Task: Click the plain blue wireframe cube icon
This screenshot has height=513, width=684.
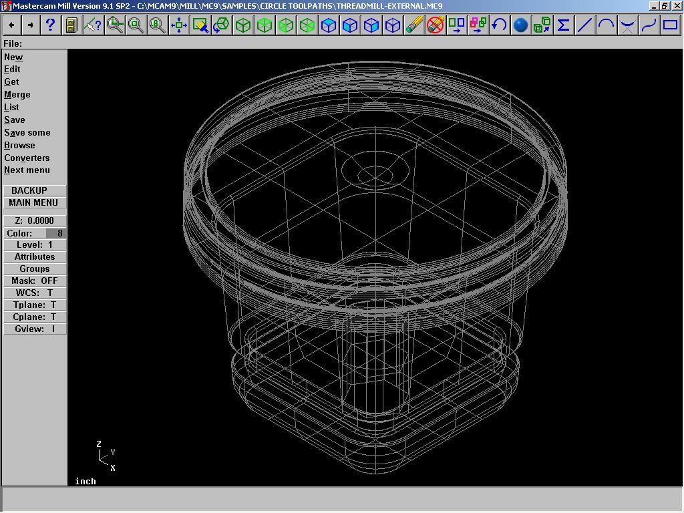Action: [393, 25]
